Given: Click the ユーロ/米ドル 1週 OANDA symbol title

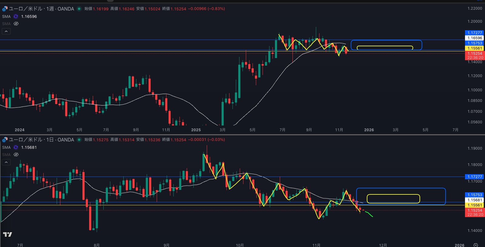Looking at the screenshot, I should click(x=41, y=9).
